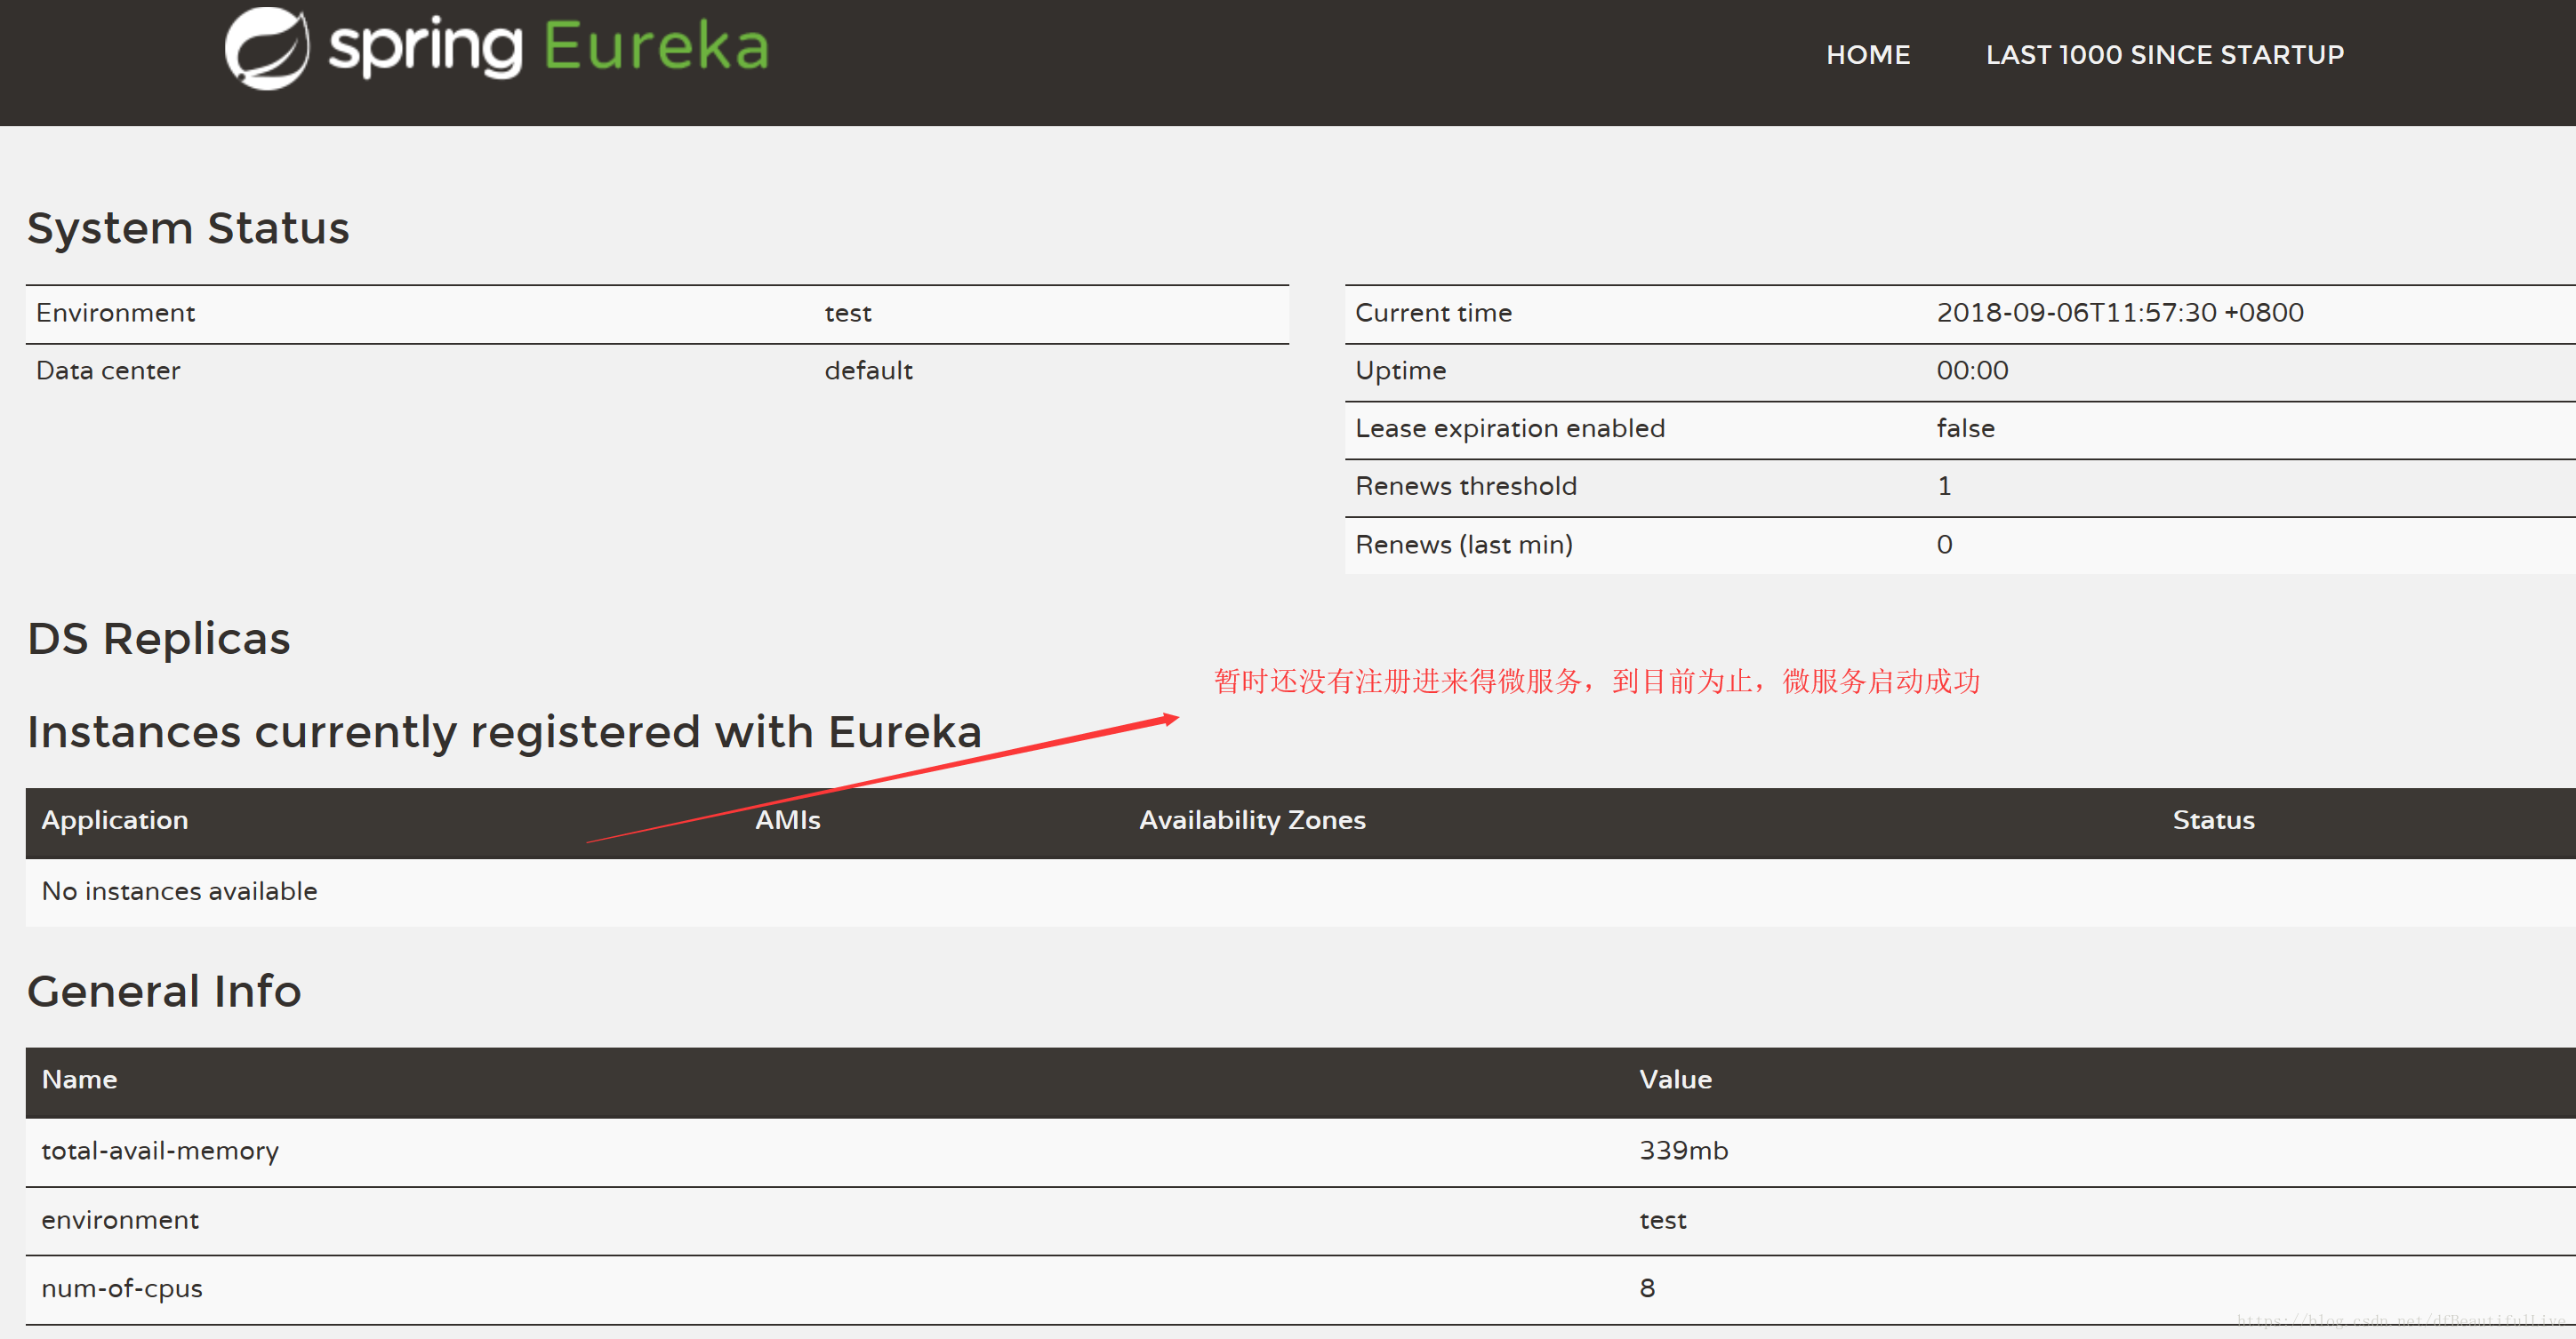Click the AMIs column header

788,820
